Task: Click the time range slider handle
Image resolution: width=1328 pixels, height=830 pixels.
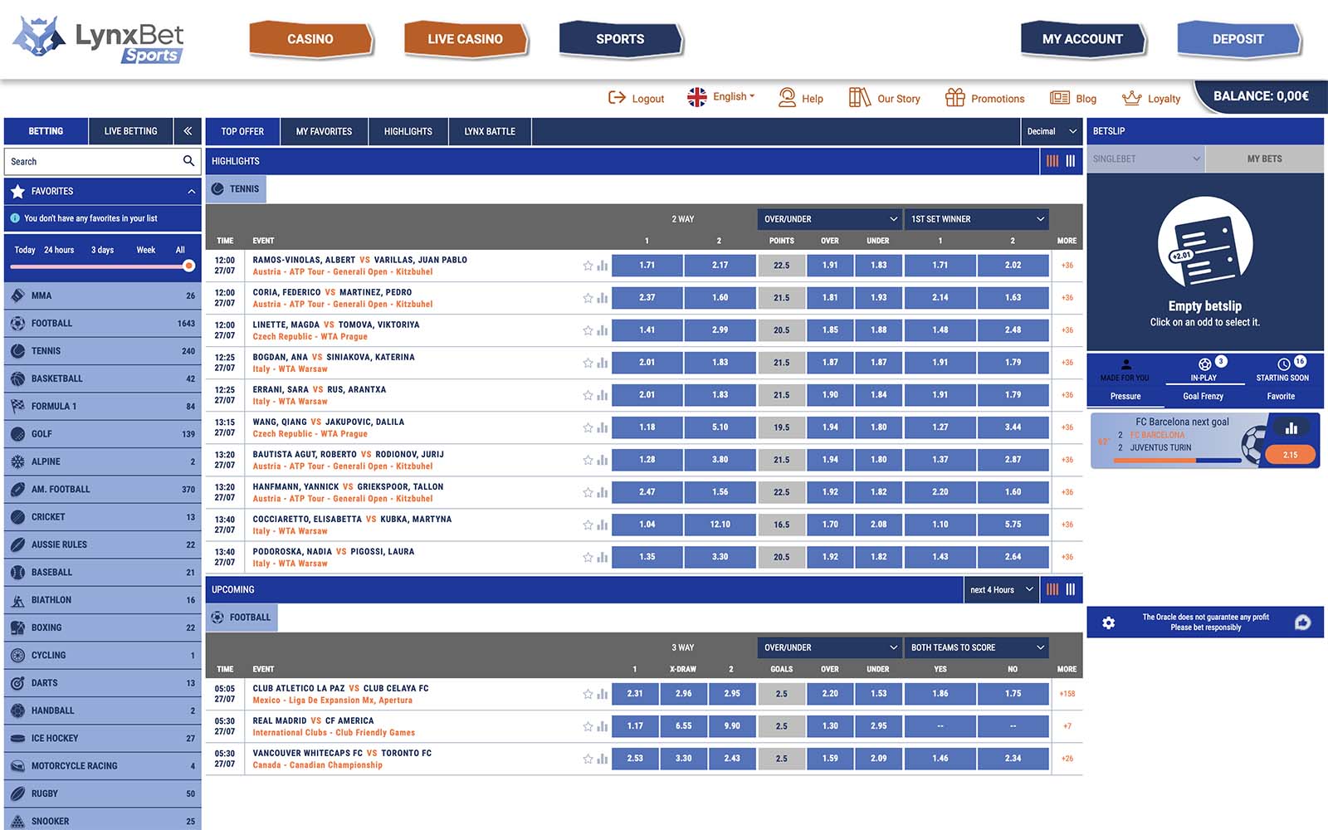Action: [188, 266]
